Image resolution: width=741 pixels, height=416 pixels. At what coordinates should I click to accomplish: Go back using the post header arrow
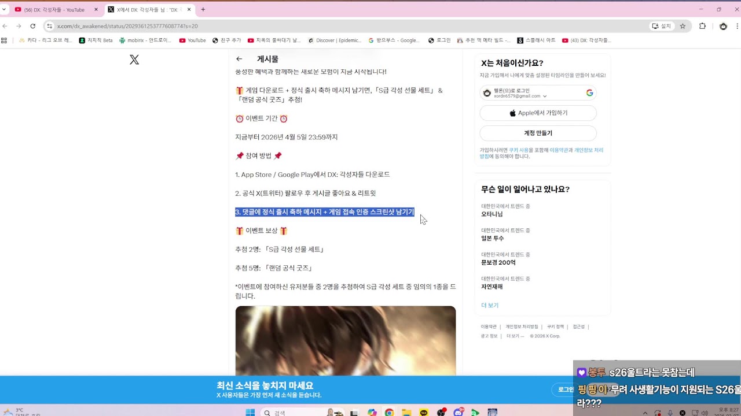coord(239,59)
